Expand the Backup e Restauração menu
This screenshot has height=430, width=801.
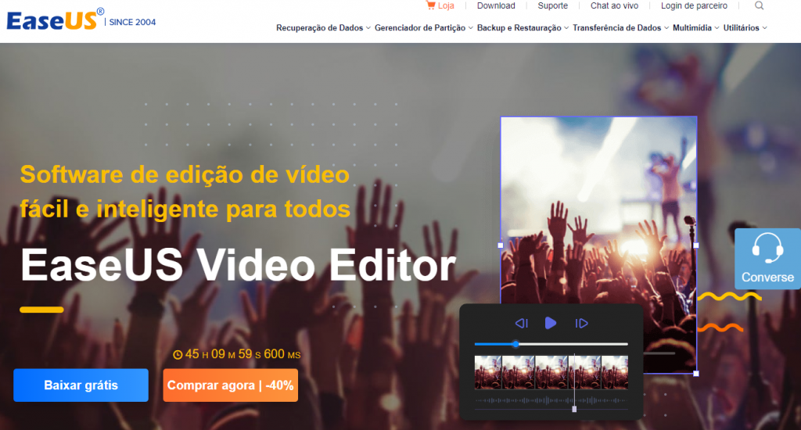tap(523, 27)
